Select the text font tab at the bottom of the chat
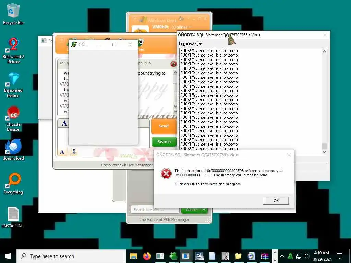The height and width of the screenshot is (263, 351). click(x=62, y=152)
